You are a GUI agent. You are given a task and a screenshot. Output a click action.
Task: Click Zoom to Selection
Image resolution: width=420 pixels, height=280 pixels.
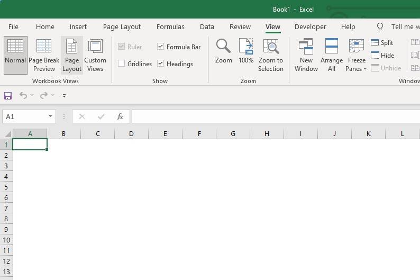[x=270, y=55]
